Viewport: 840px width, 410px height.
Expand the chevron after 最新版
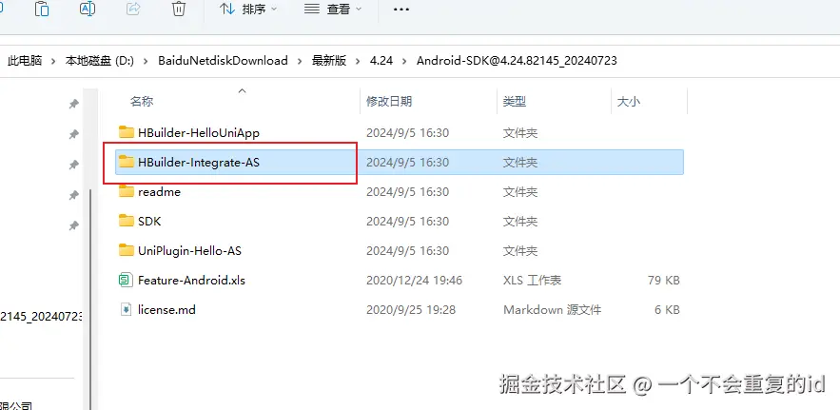pyautogui.click(x=359, y=61)
